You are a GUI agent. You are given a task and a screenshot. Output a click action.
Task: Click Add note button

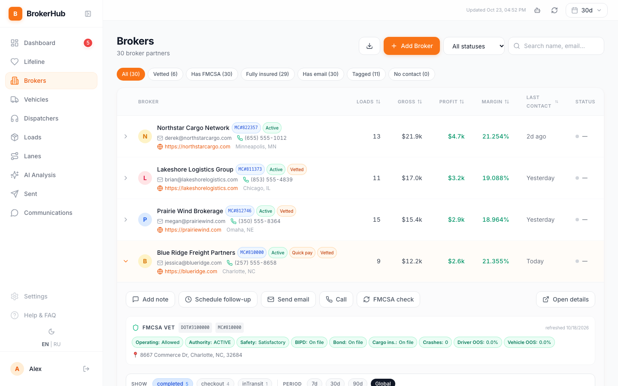pyautogui.click(x=150, y=299)
